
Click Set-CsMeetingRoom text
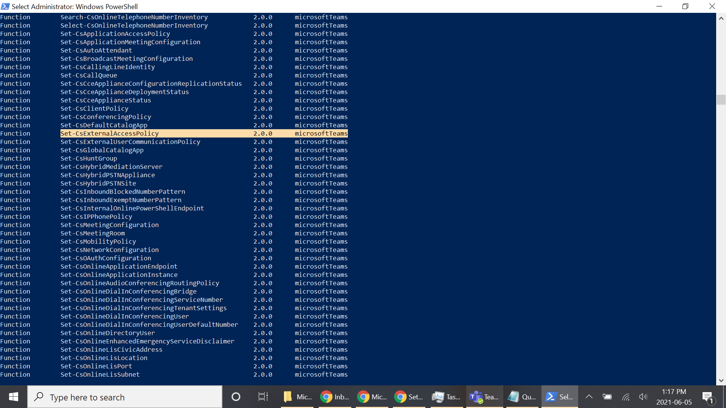pyautogui.click(x=93, y=233)
